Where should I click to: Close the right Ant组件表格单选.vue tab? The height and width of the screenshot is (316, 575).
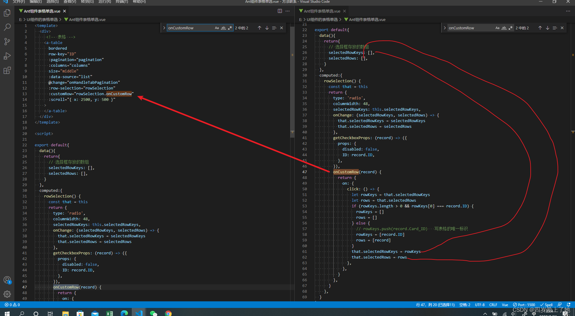[344, 11]
